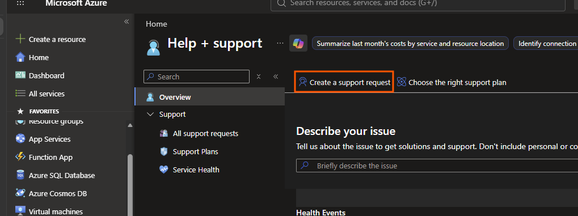This screenshot has height=216, width=578.
Task: Collapse the blade menu with double chevron
Action: pos(275,77)
